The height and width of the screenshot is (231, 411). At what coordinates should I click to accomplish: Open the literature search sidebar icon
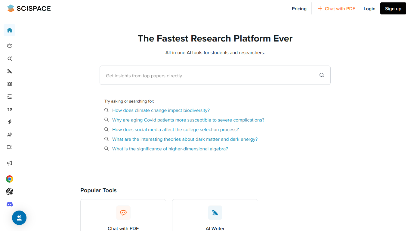pos(10,59)
